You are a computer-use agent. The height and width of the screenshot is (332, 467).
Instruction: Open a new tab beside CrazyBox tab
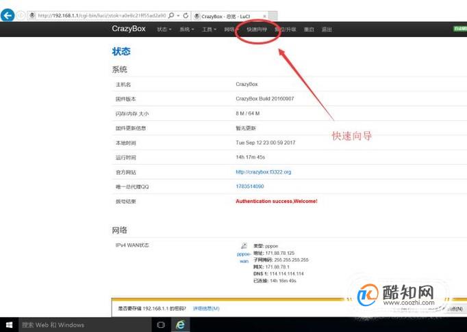tap(273, 16)
